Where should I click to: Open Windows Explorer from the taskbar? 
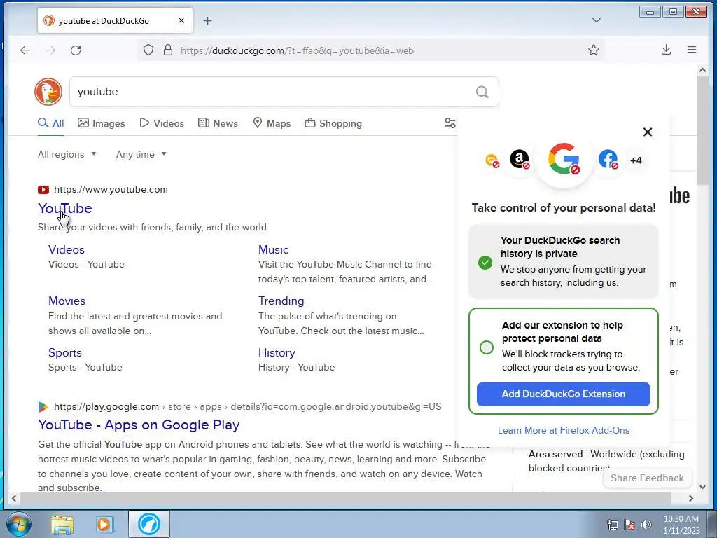click(62, 525)
